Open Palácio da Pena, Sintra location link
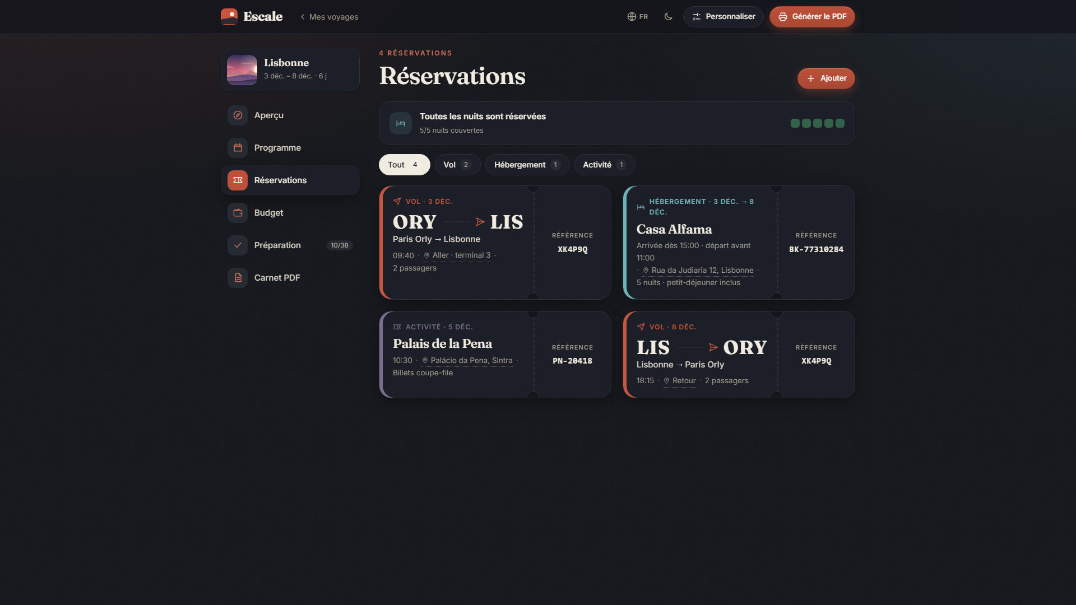This screenshot has width=1076, height=605. (467, 360)
